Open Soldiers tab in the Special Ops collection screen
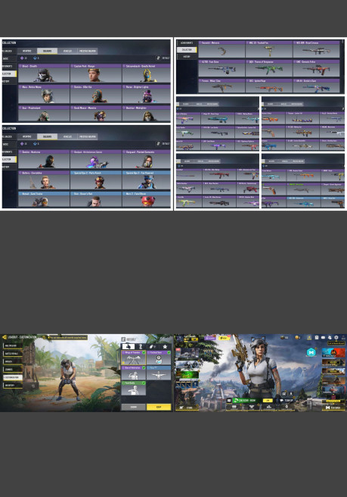Screen dimensions: 347x497 click(47, 136)
